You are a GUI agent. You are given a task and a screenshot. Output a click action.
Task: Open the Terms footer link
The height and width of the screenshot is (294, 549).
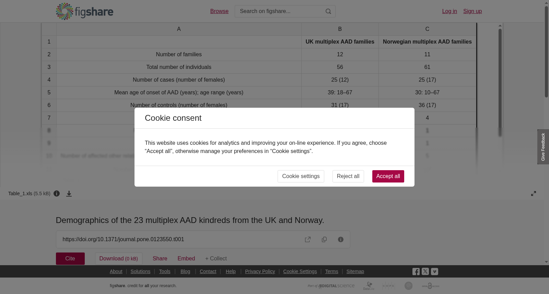tap(332, 271)
